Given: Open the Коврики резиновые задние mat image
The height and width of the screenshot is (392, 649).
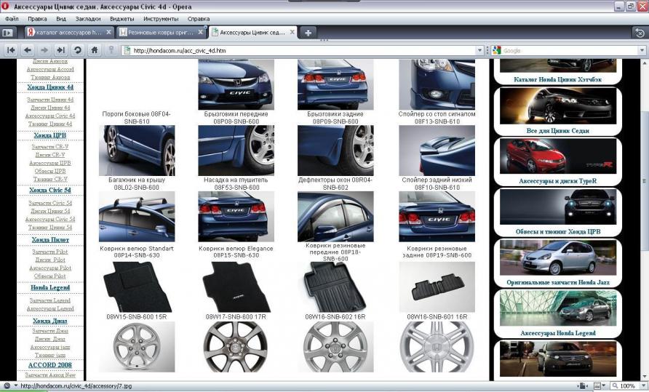Looking at the screenshot, I should [437, 287].
